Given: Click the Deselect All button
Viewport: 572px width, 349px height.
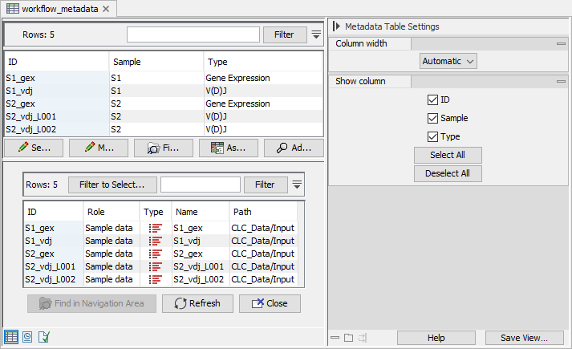Looking at the screenshot, I should pyautogui.click(x=448, y=173).
